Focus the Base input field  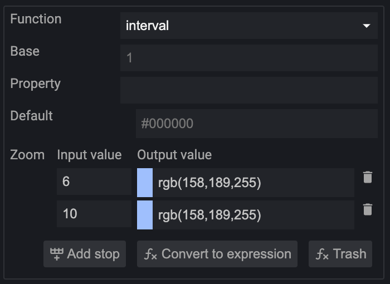tap(248, 58)
